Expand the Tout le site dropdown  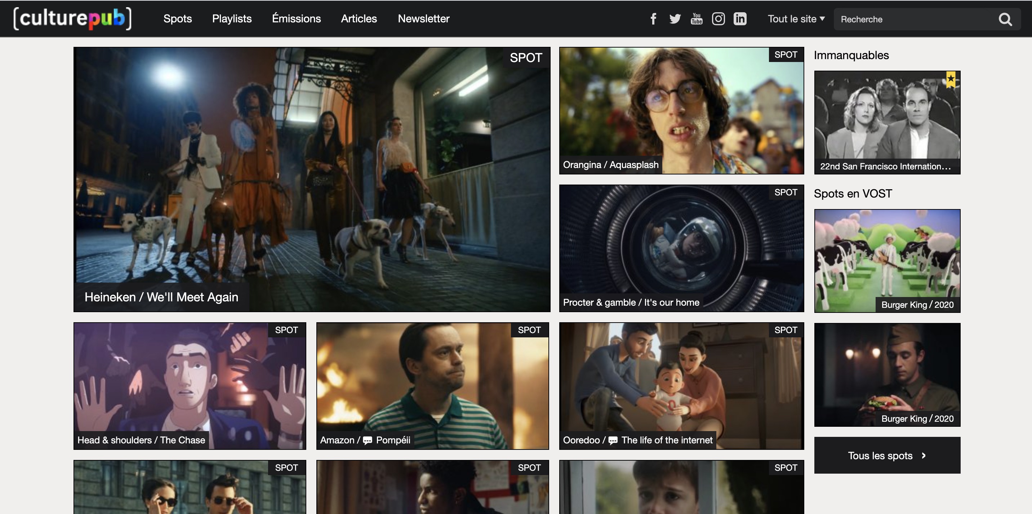coord(796,19)
